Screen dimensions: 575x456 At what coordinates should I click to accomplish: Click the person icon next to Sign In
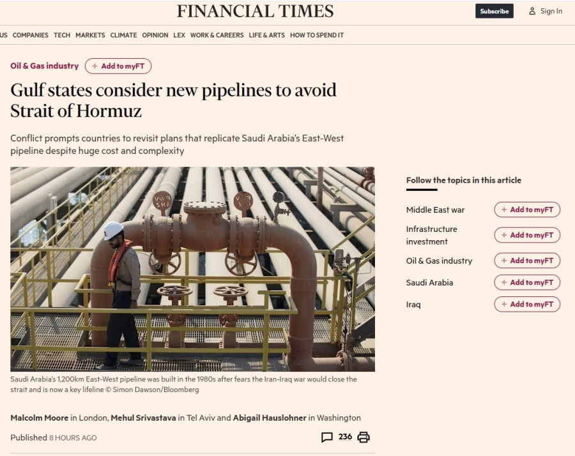pyautogui.click(x=532, y=11)
